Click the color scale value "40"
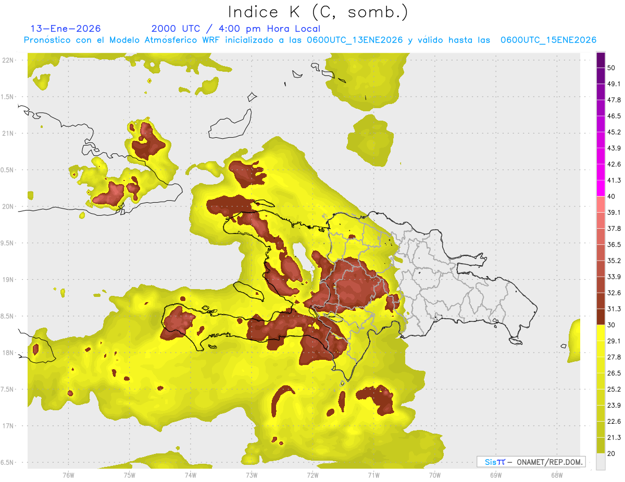The image size is (625, 482). [x=612, y=197]
